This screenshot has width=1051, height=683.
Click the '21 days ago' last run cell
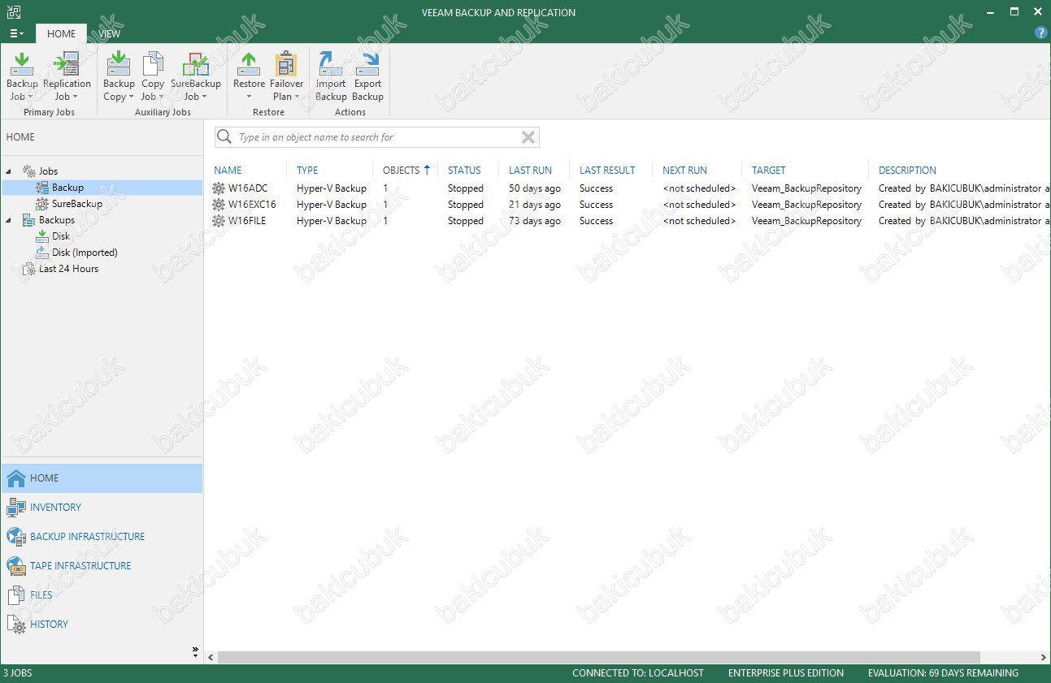coord(535,205)
